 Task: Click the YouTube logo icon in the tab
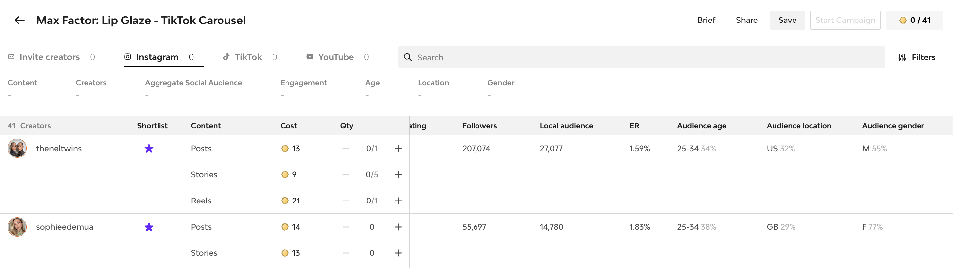[310, 57]
